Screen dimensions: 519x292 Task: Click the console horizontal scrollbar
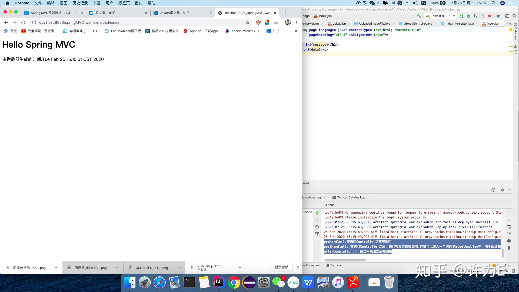tap(345, 260)
